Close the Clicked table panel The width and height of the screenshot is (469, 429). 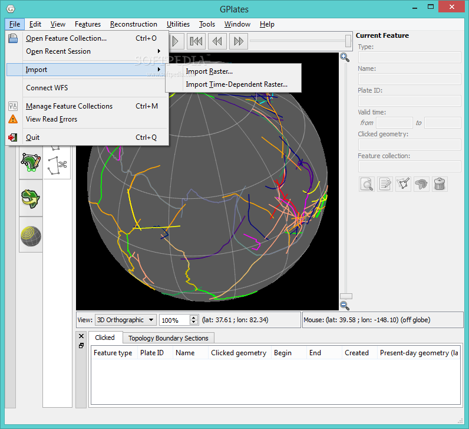(x=81, y=336)
